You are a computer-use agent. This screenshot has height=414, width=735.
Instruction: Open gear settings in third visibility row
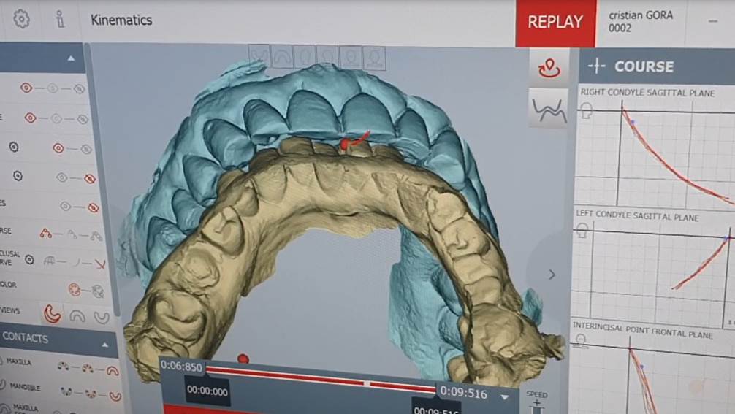pos(14,147)
